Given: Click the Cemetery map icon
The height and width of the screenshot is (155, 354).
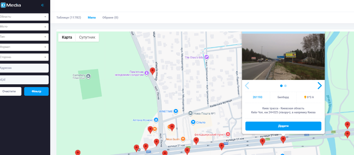Looking at the screenshot, I should point(88,76).
